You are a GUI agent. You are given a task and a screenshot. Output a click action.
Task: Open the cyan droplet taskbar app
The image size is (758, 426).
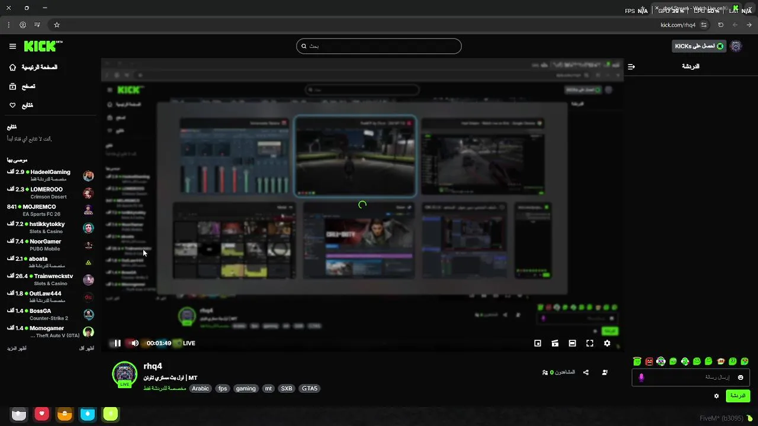pyautogui.click(x=88, y=414)
